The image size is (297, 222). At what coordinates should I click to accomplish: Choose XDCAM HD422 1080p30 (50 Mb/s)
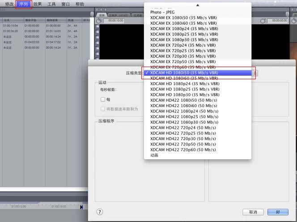[x=198, y=122]
